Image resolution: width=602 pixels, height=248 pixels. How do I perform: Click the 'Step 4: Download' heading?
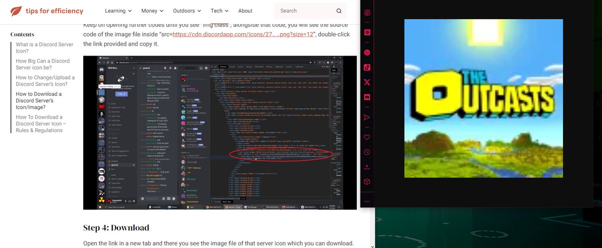116,227
